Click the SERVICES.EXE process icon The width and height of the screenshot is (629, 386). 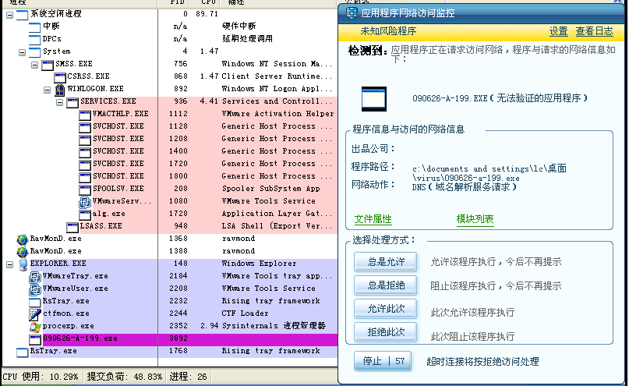tap(72, 102)
